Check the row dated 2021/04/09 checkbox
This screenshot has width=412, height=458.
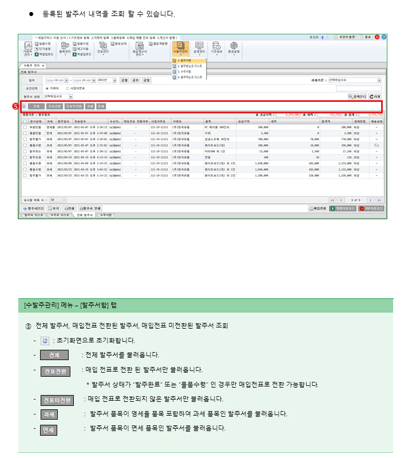coord(25,164)
